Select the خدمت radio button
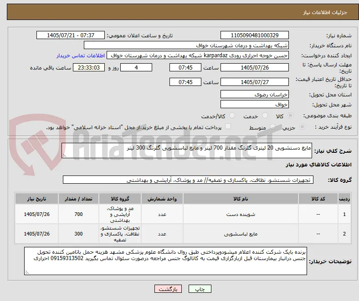Screen dimensions: 359x301 265,115
